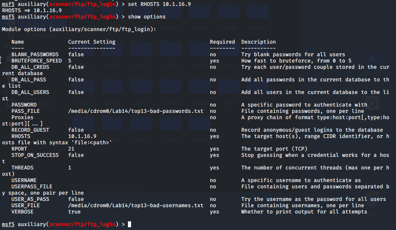The height and width of the screenshot is (230, 396).
Task: Click the top13-bad-passwords.txt file path
Action: coord(136,111)
